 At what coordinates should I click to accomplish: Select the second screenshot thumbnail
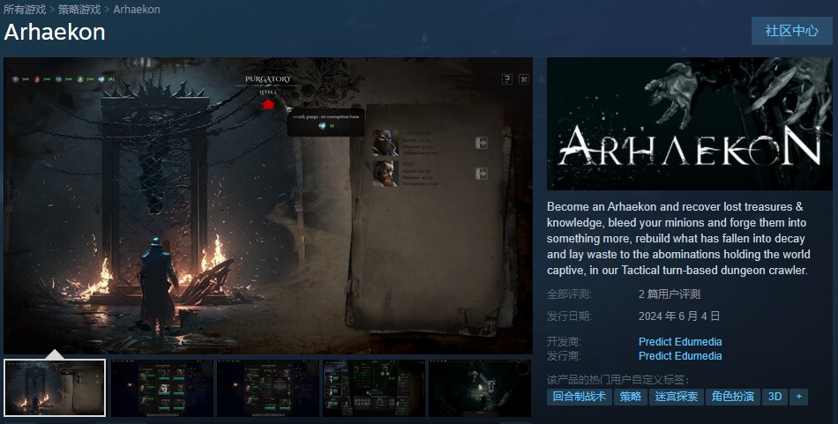click(162, 388)
